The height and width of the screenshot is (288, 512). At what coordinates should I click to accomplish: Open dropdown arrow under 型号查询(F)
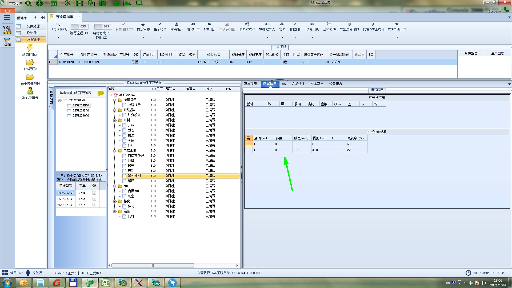pos(58,38)
